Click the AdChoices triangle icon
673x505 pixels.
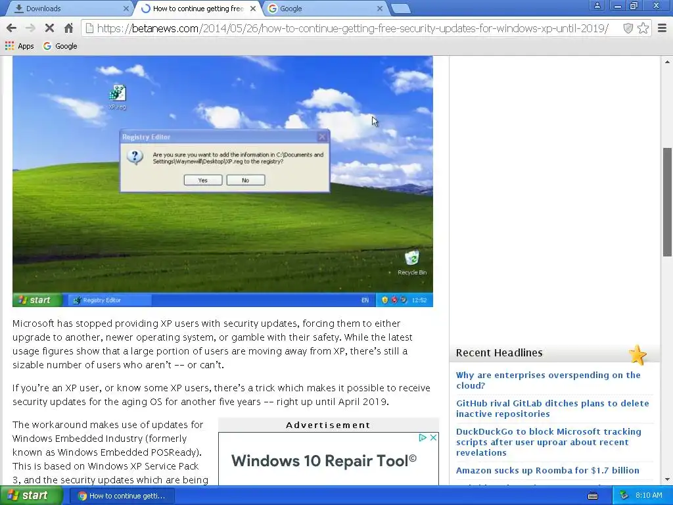pyautogui.click(x=423, y=437)
